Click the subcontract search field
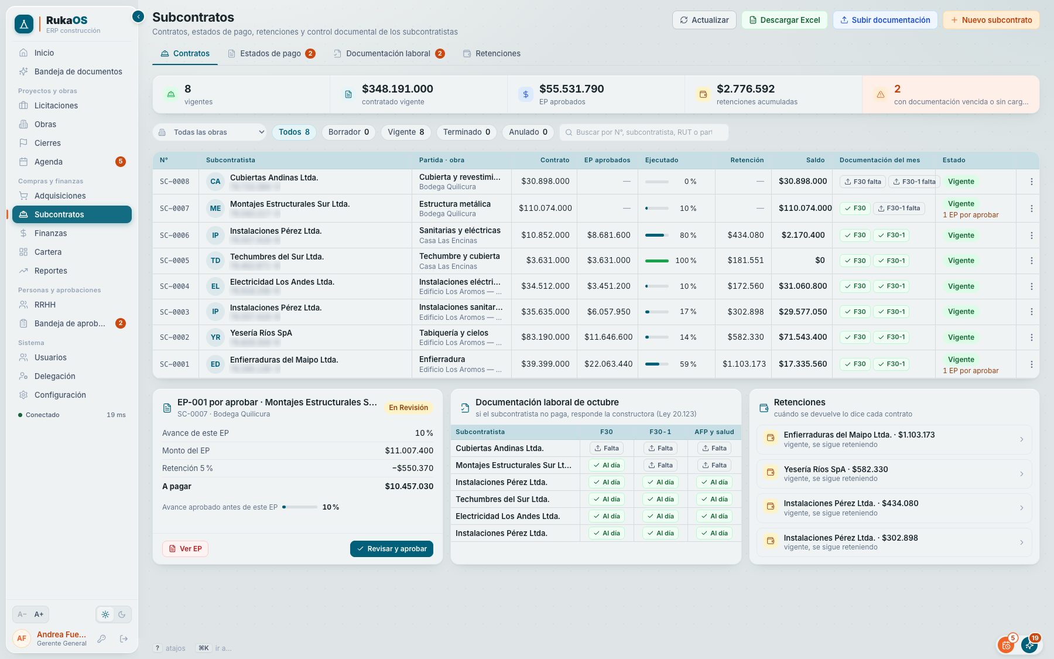The height and width of the screenshot is (659, 1054). coord(644,132)
